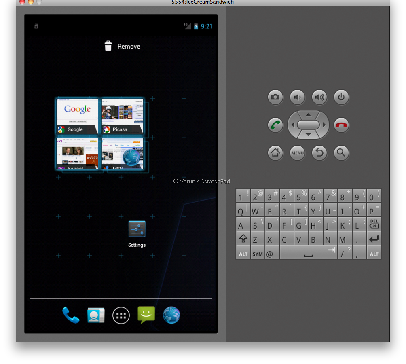Click the B key
The image size is (406, 364).
[316, 238]
